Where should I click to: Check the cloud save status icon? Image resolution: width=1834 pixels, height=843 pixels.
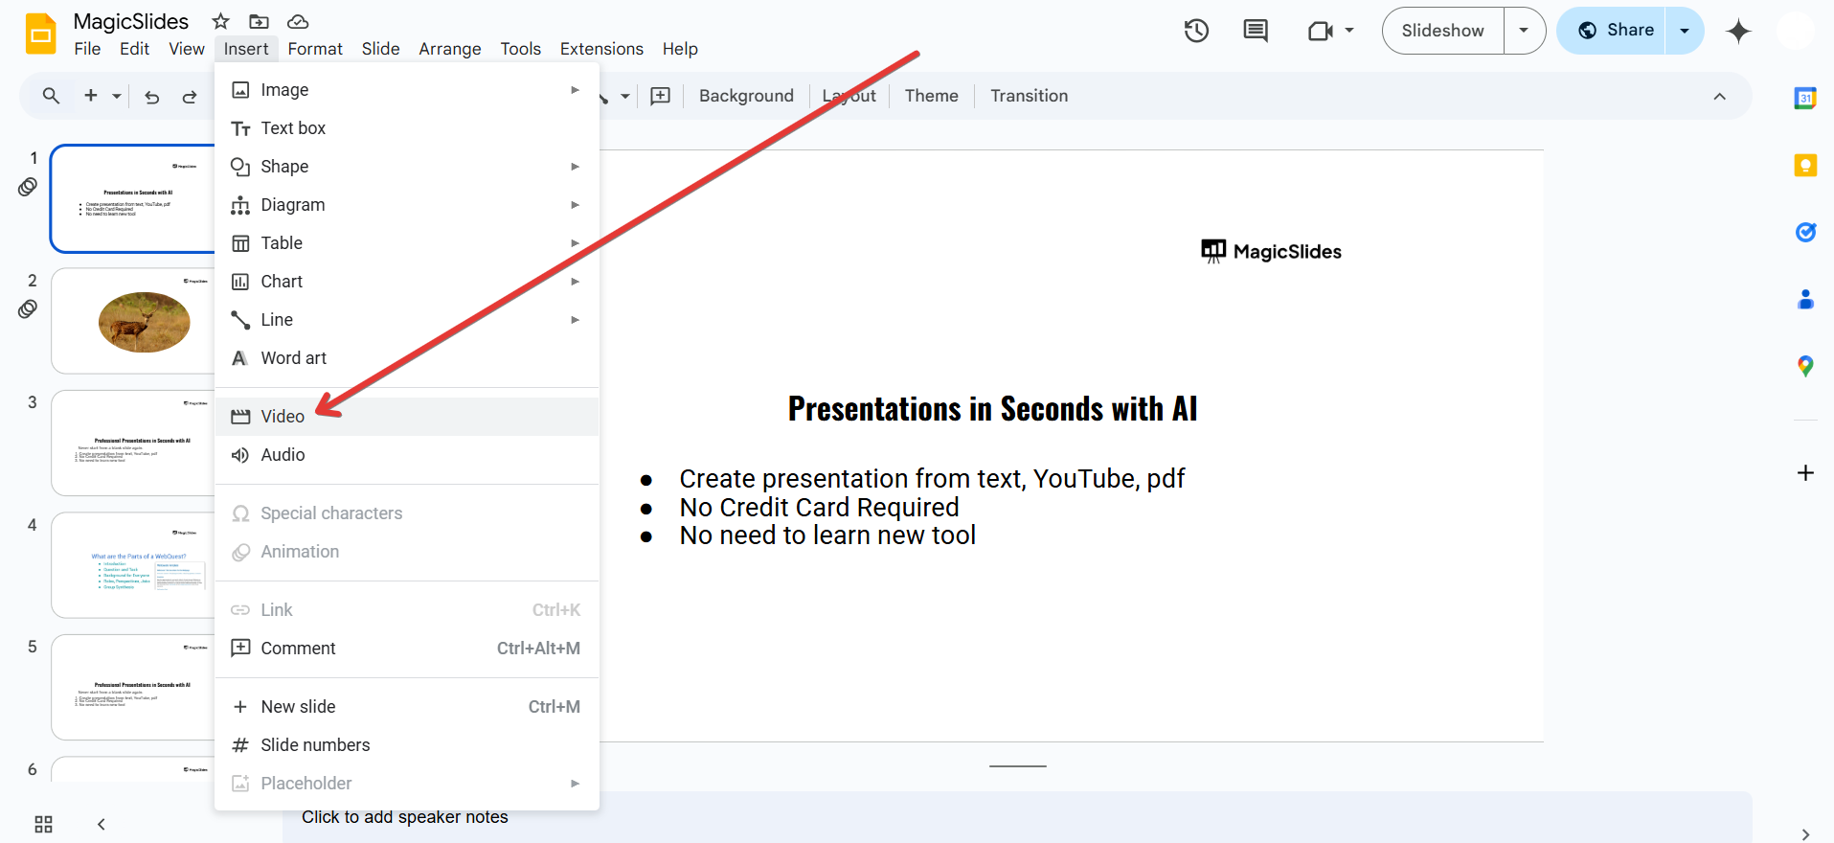pyautogui.click(x=298, y=21)
